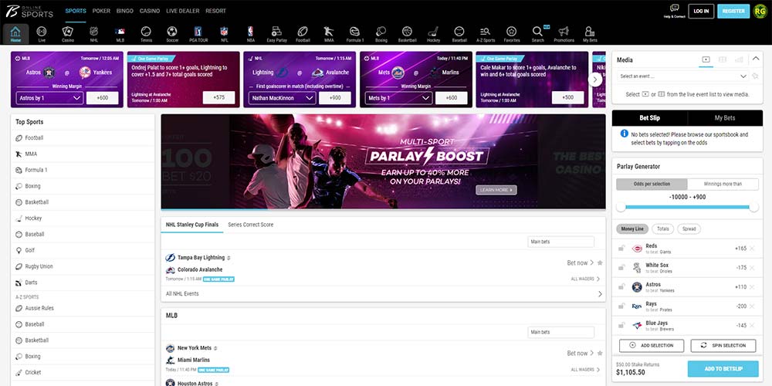Click the REGISTER button
The width and height of the screenshot is (772, 386).
[733, 12]
